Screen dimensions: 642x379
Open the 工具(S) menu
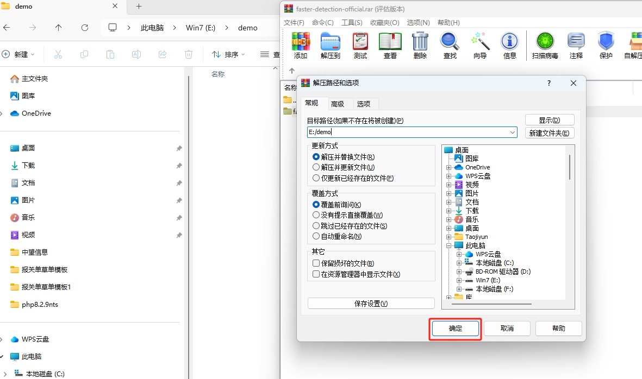pos(352,23)
